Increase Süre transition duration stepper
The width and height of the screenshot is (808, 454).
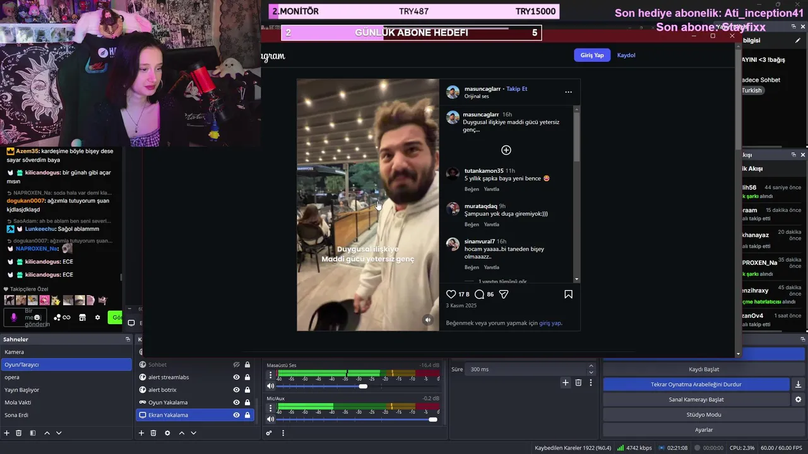click(x=591, y=366)
